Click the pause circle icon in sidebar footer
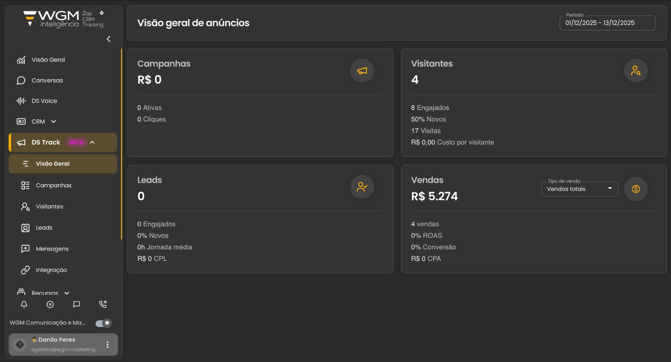 tap(50, 305)
